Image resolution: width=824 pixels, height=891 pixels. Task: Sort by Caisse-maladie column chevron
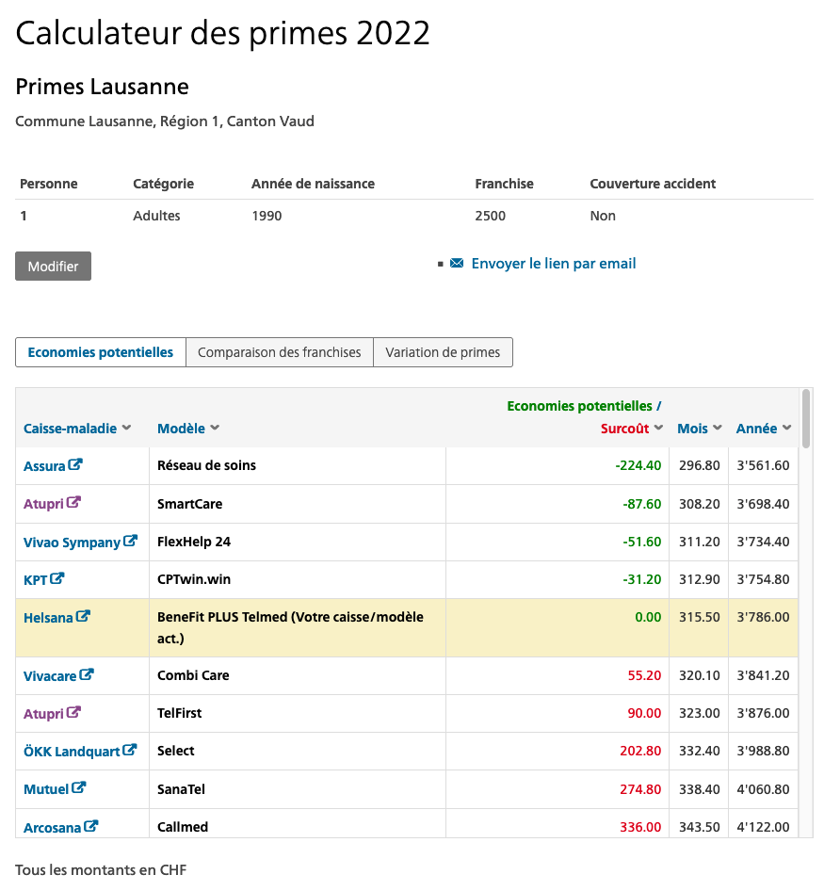click(x=126, y=428)
